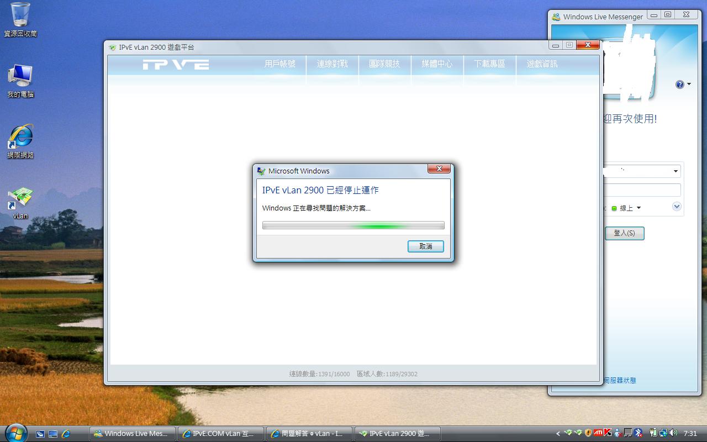Click the 連線數量:1391/16000 status text

(x=319, y=374)
